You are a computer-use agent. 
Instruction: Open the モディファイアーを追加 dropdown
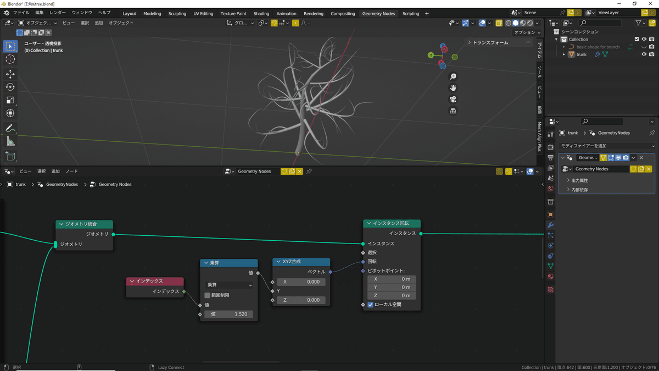607,146
